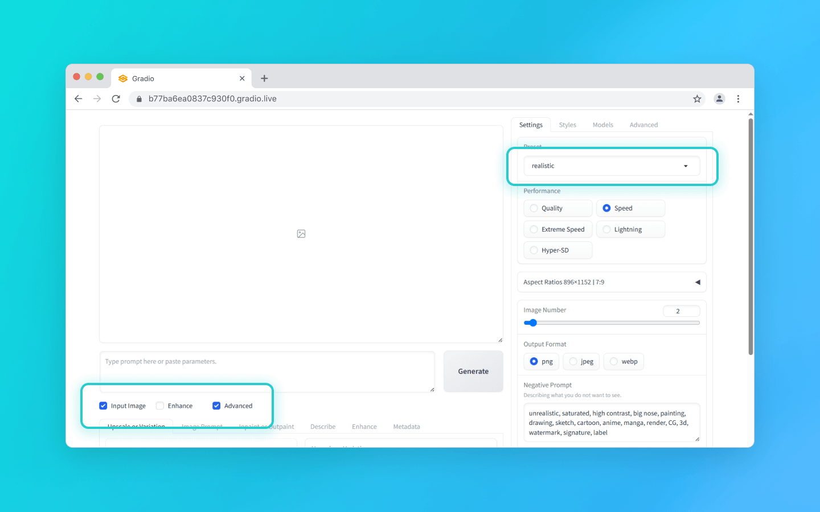
Task: Click the empty image preview area
Action: point(301,234)
